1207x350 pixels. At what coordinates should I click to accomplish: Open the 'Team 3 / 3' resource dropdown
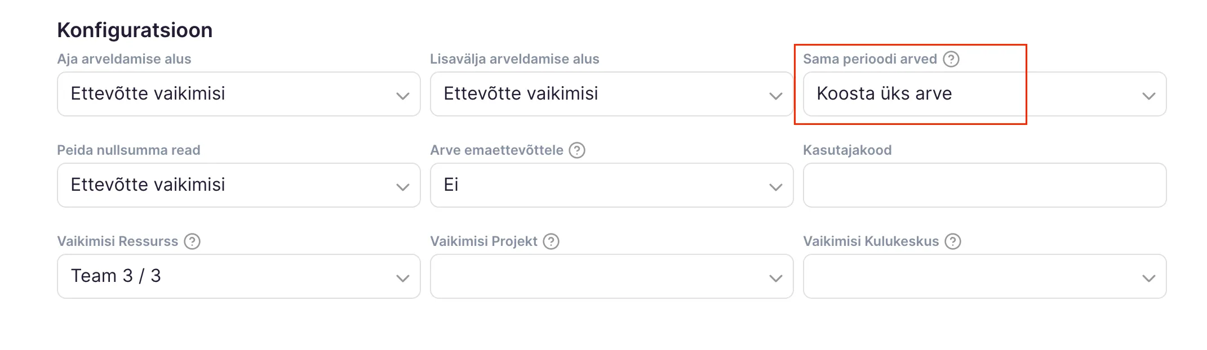click(238, 276)
